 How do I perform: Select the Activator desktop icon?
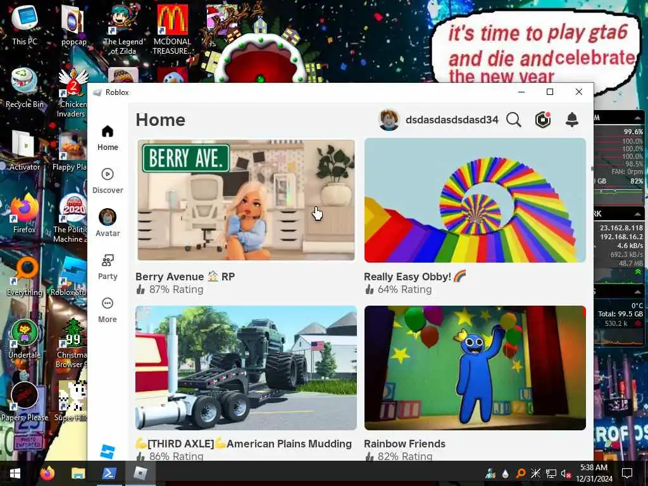[x=25, y=151]
